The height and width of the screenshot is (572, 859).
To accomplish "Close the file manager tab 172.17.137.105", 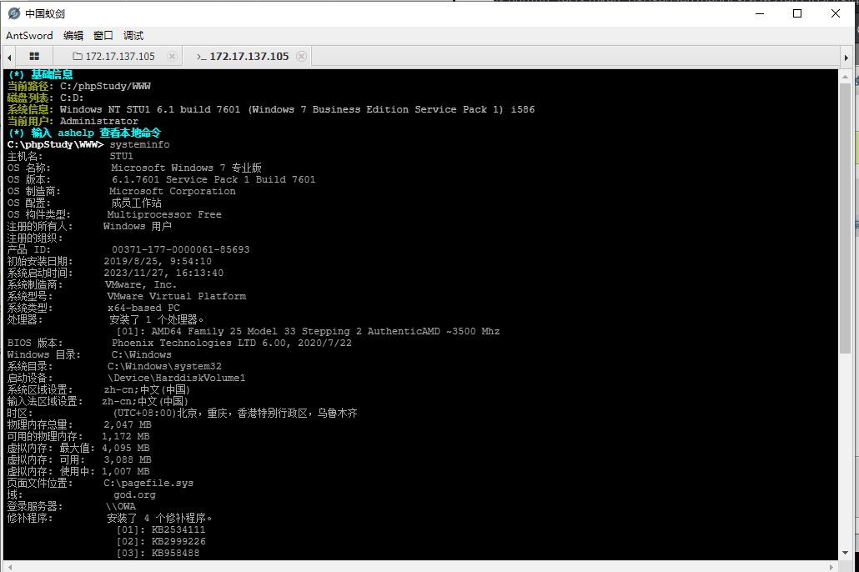I will [172, 57].
